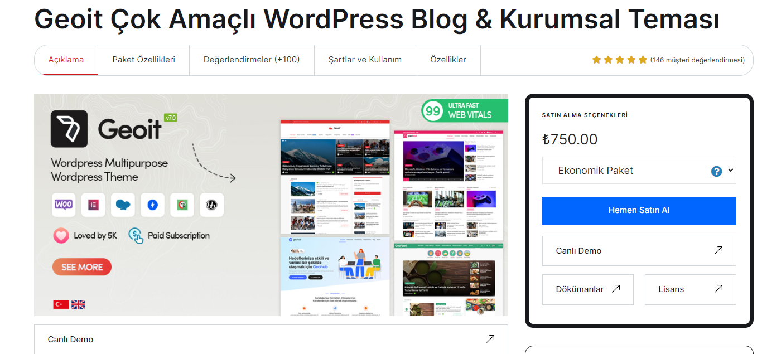Click the blue question mark help icon
Image resolution: width=762 pixels, height=354 pixels.
click(717, 171)
